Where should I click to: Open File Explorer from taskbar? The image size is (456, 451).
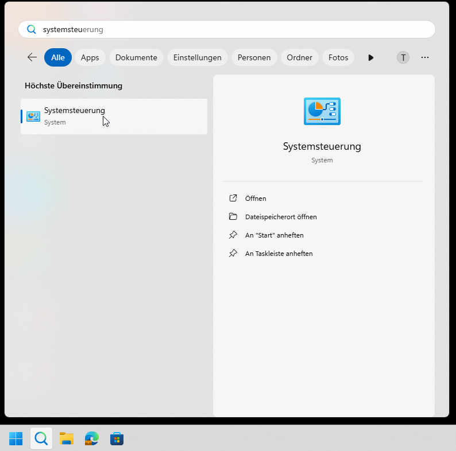pos(67,439)
